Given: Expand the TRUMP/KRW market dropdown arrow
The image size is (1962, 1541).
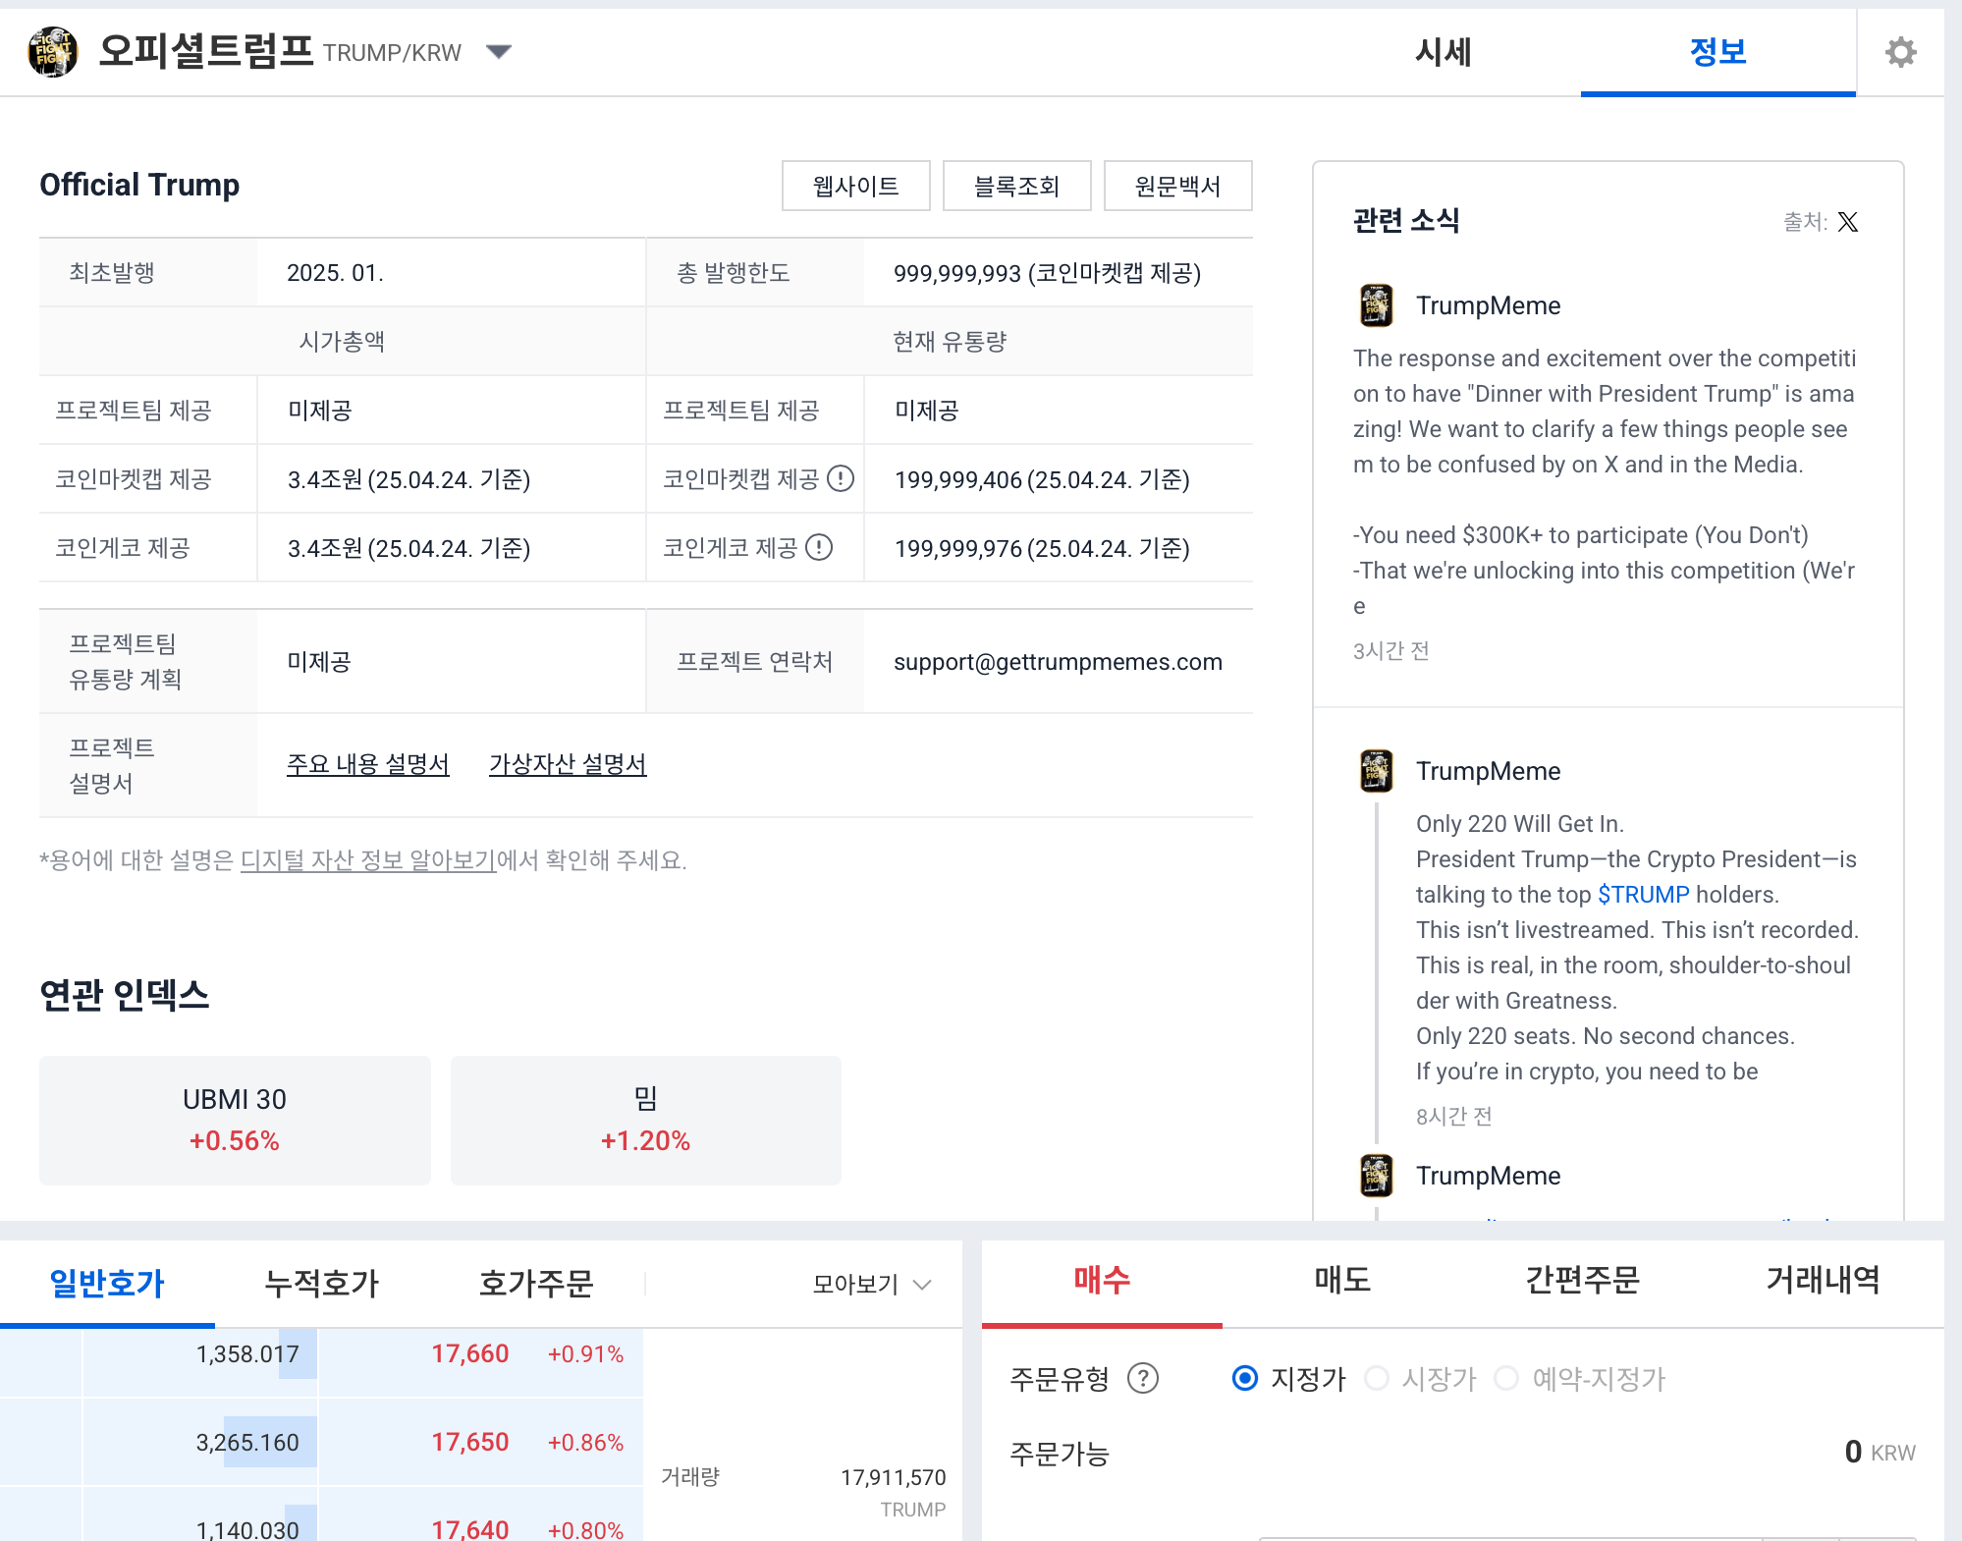Looking at the screenshot, I should click(x=499, y=52).
